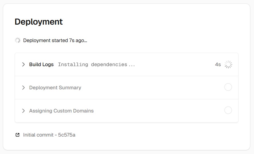Click the Assigning Custom Domains status circle
The width and height of the screenshot is (254, 154).
pos(228,110)
